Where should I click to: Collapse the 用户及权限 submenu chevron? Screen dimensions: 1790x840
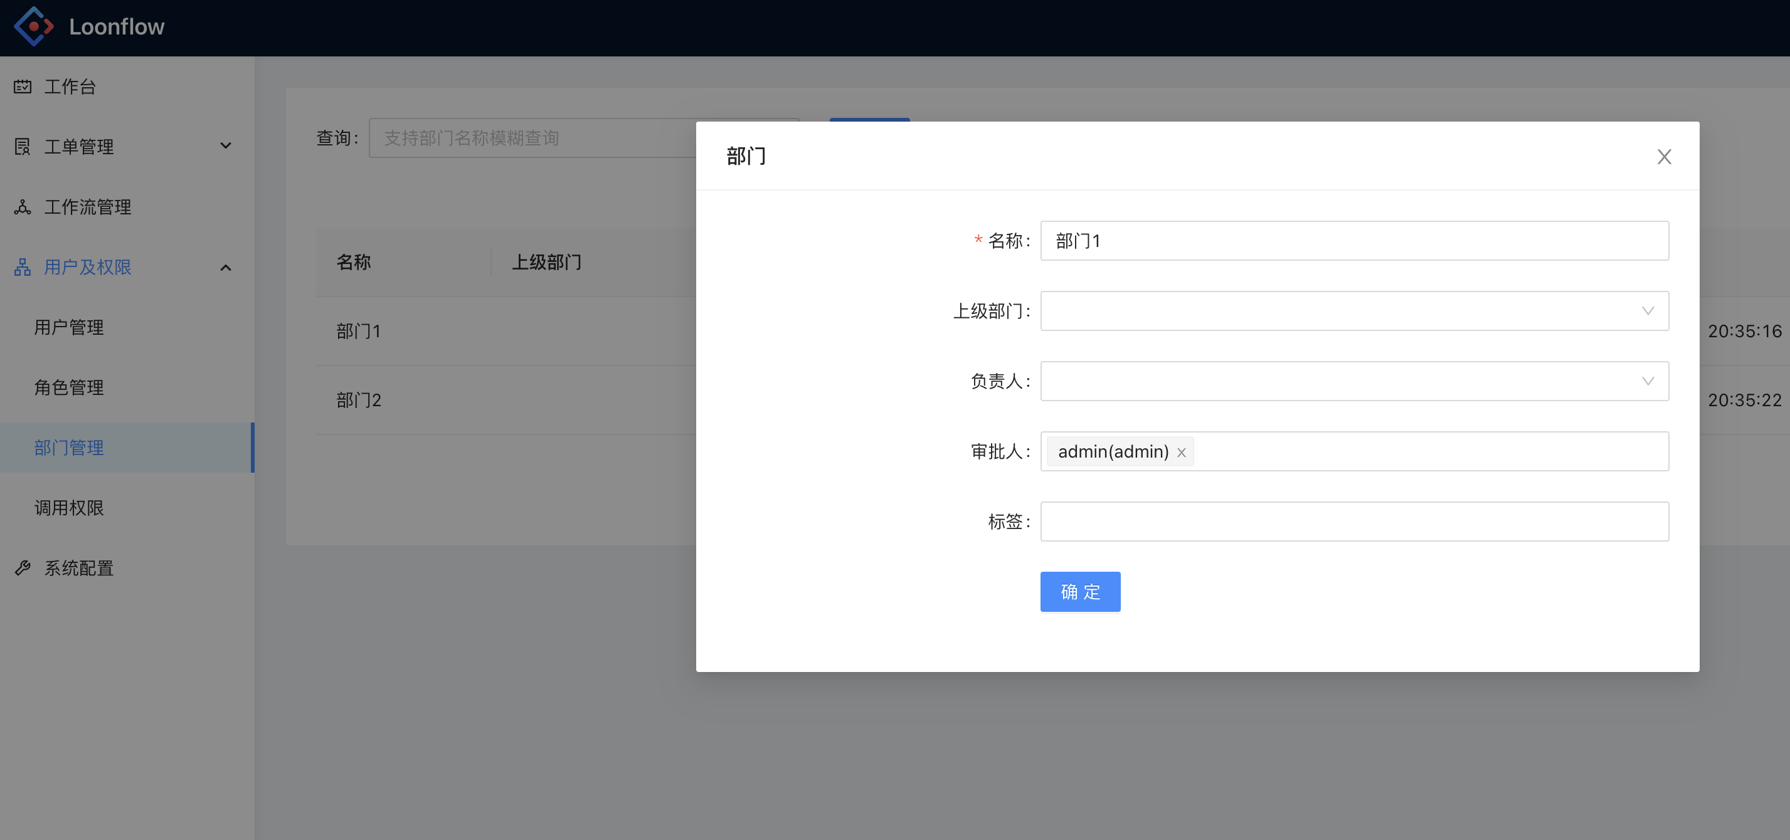226,268
